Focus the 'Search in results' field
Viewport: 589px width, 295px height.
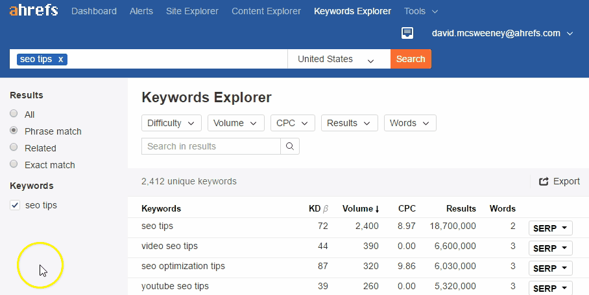pyautogui.click(x=211, y=146)
